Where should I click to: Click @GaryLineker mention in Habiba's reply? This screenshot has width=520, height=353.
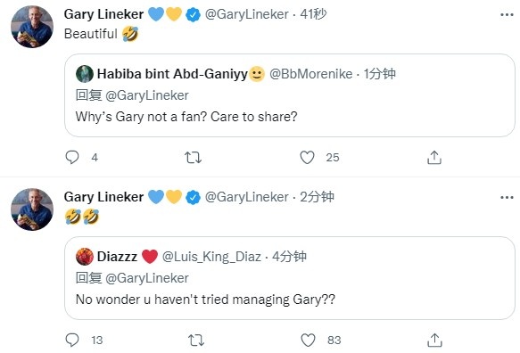(147, 95)
